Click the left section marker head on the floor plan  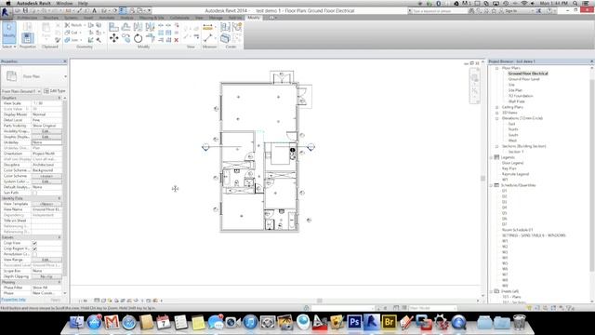[x=205, y=147]
